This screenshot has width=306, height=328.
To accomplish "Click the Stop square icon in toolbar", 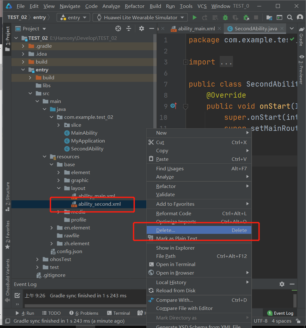I will (x=256, y=18).
